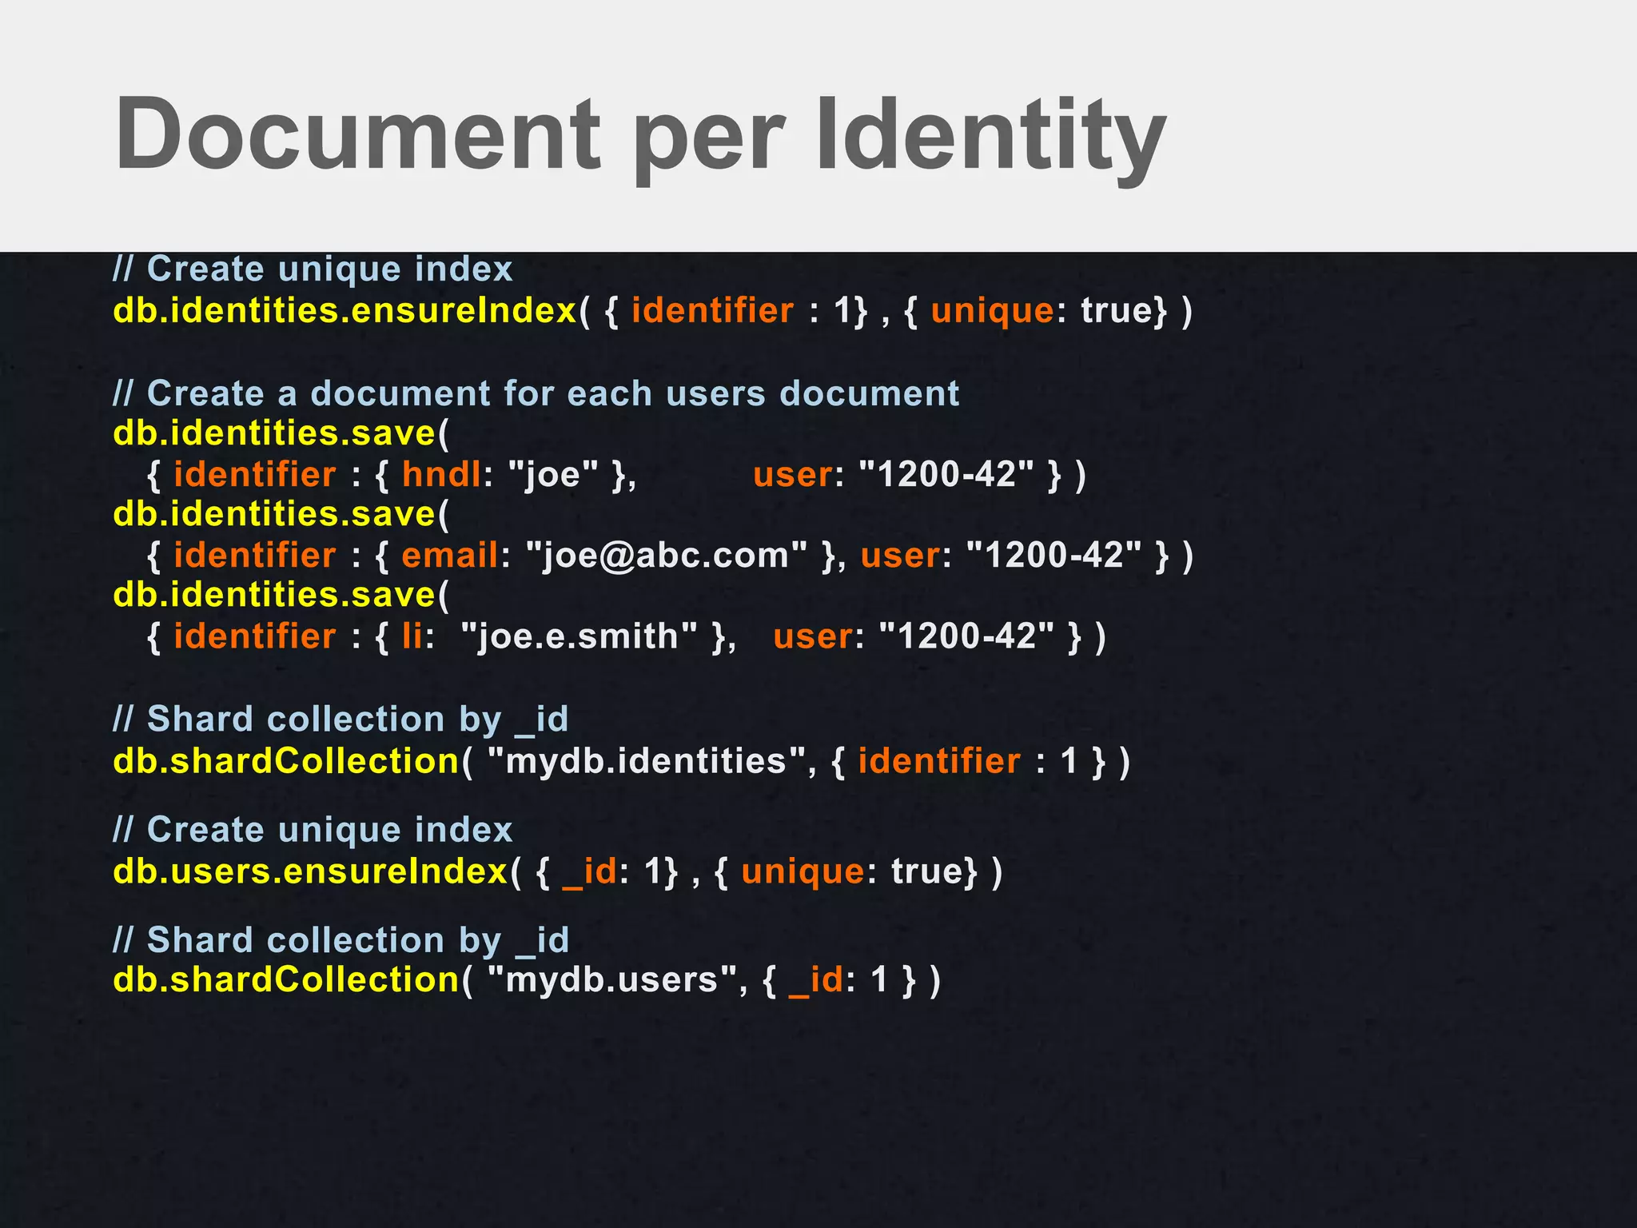Viewport: 1637px width, 1228px height.
Task: Click 'identifier : 1' in the shardCollection call
Action: click(x=968, y=761)
